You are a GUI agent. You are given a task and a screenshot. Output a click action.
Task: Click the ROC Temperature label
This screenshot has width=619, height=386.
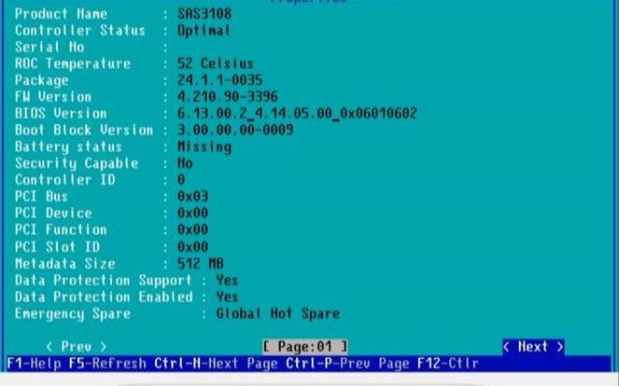[73, 63]
